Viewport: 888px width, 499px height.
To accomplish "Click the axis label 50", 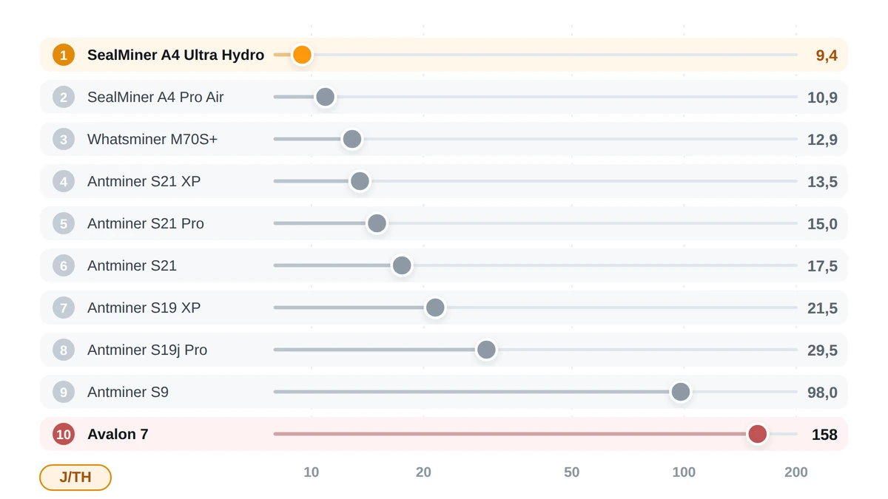I will pyautogui.click(x=571, y=472).
